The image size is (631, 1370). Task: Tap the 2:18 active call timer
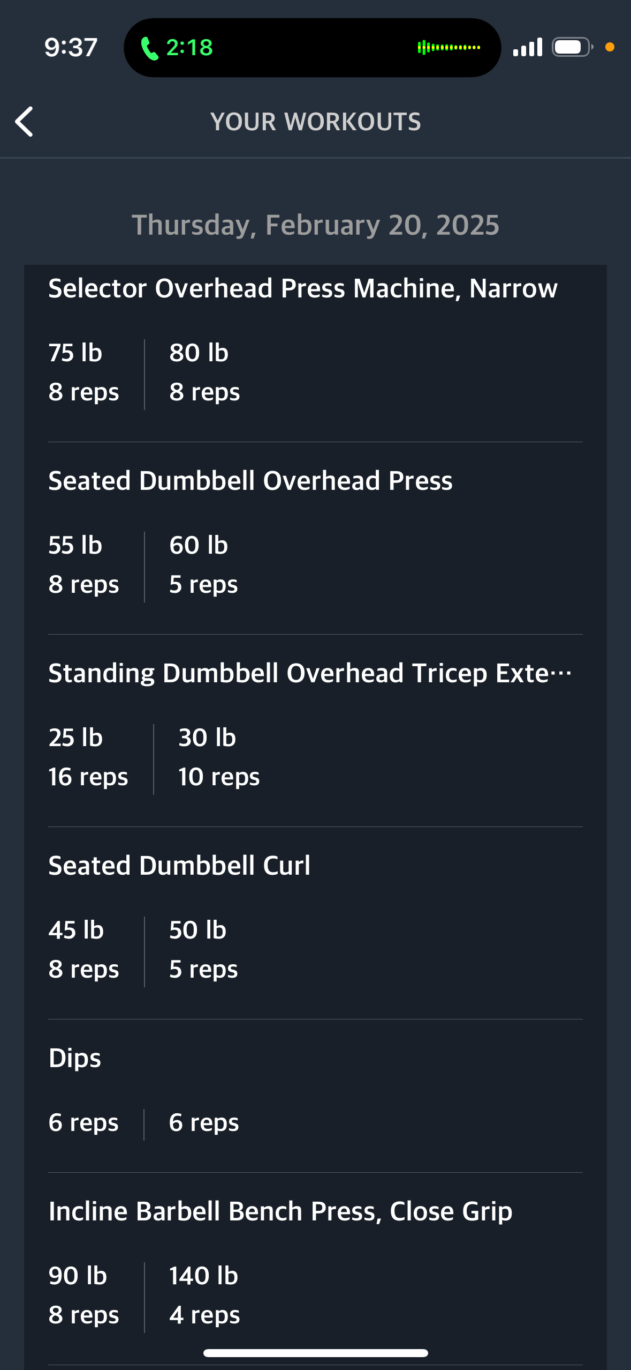pyautogui.click(x=189, y=48)
